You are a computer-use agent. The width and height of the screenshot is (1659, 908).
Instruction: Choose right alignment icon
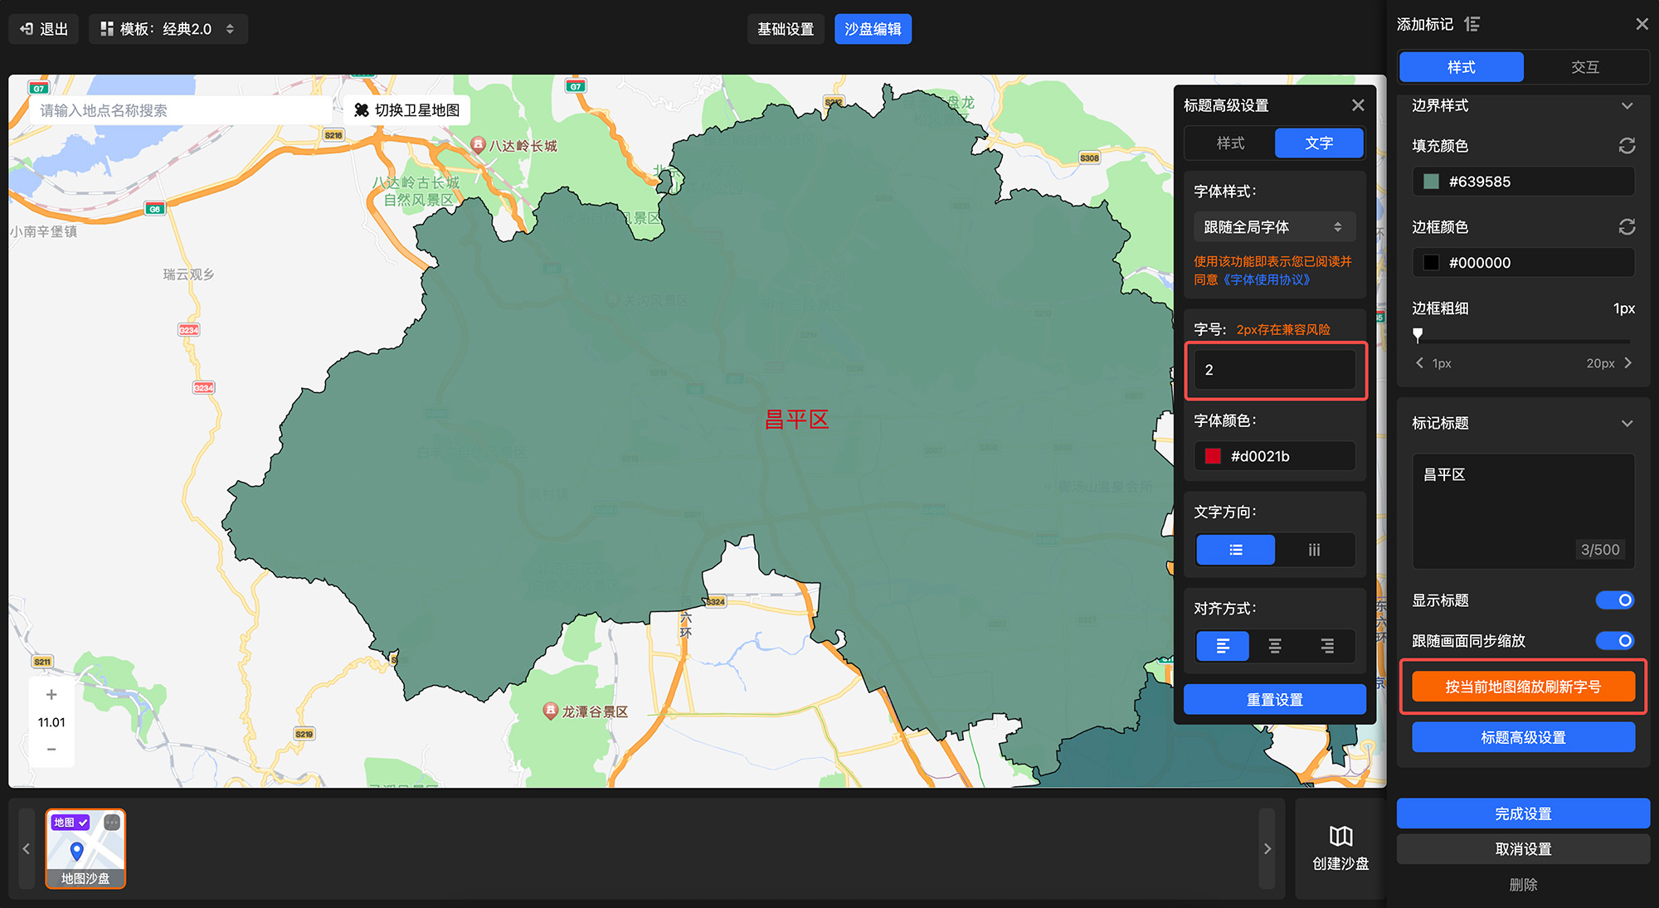point(1327,646)
